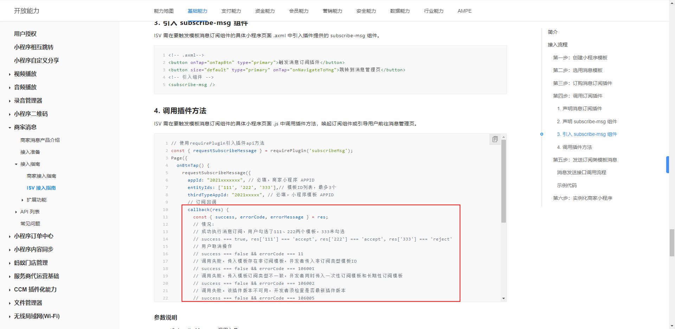Expand the 音频播放 section arrow
Screen dimensions: 675x329
click(x=9, y=87)
